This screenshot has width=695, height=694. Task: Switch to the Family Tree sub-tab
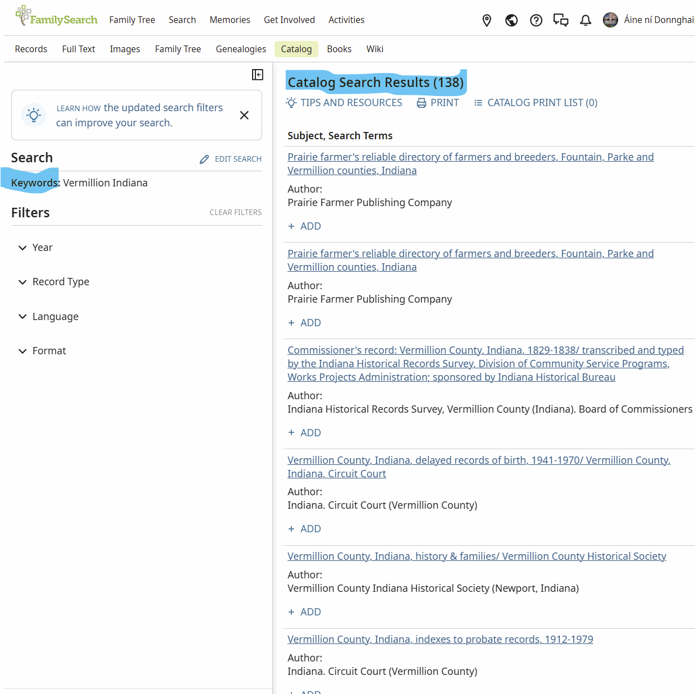(x=178, y=49)
